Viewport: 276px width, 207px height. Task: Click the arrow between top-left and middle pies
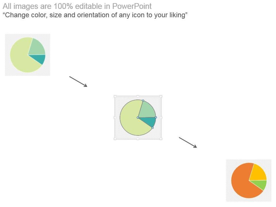pyautogui.click(x=78, y=81)
